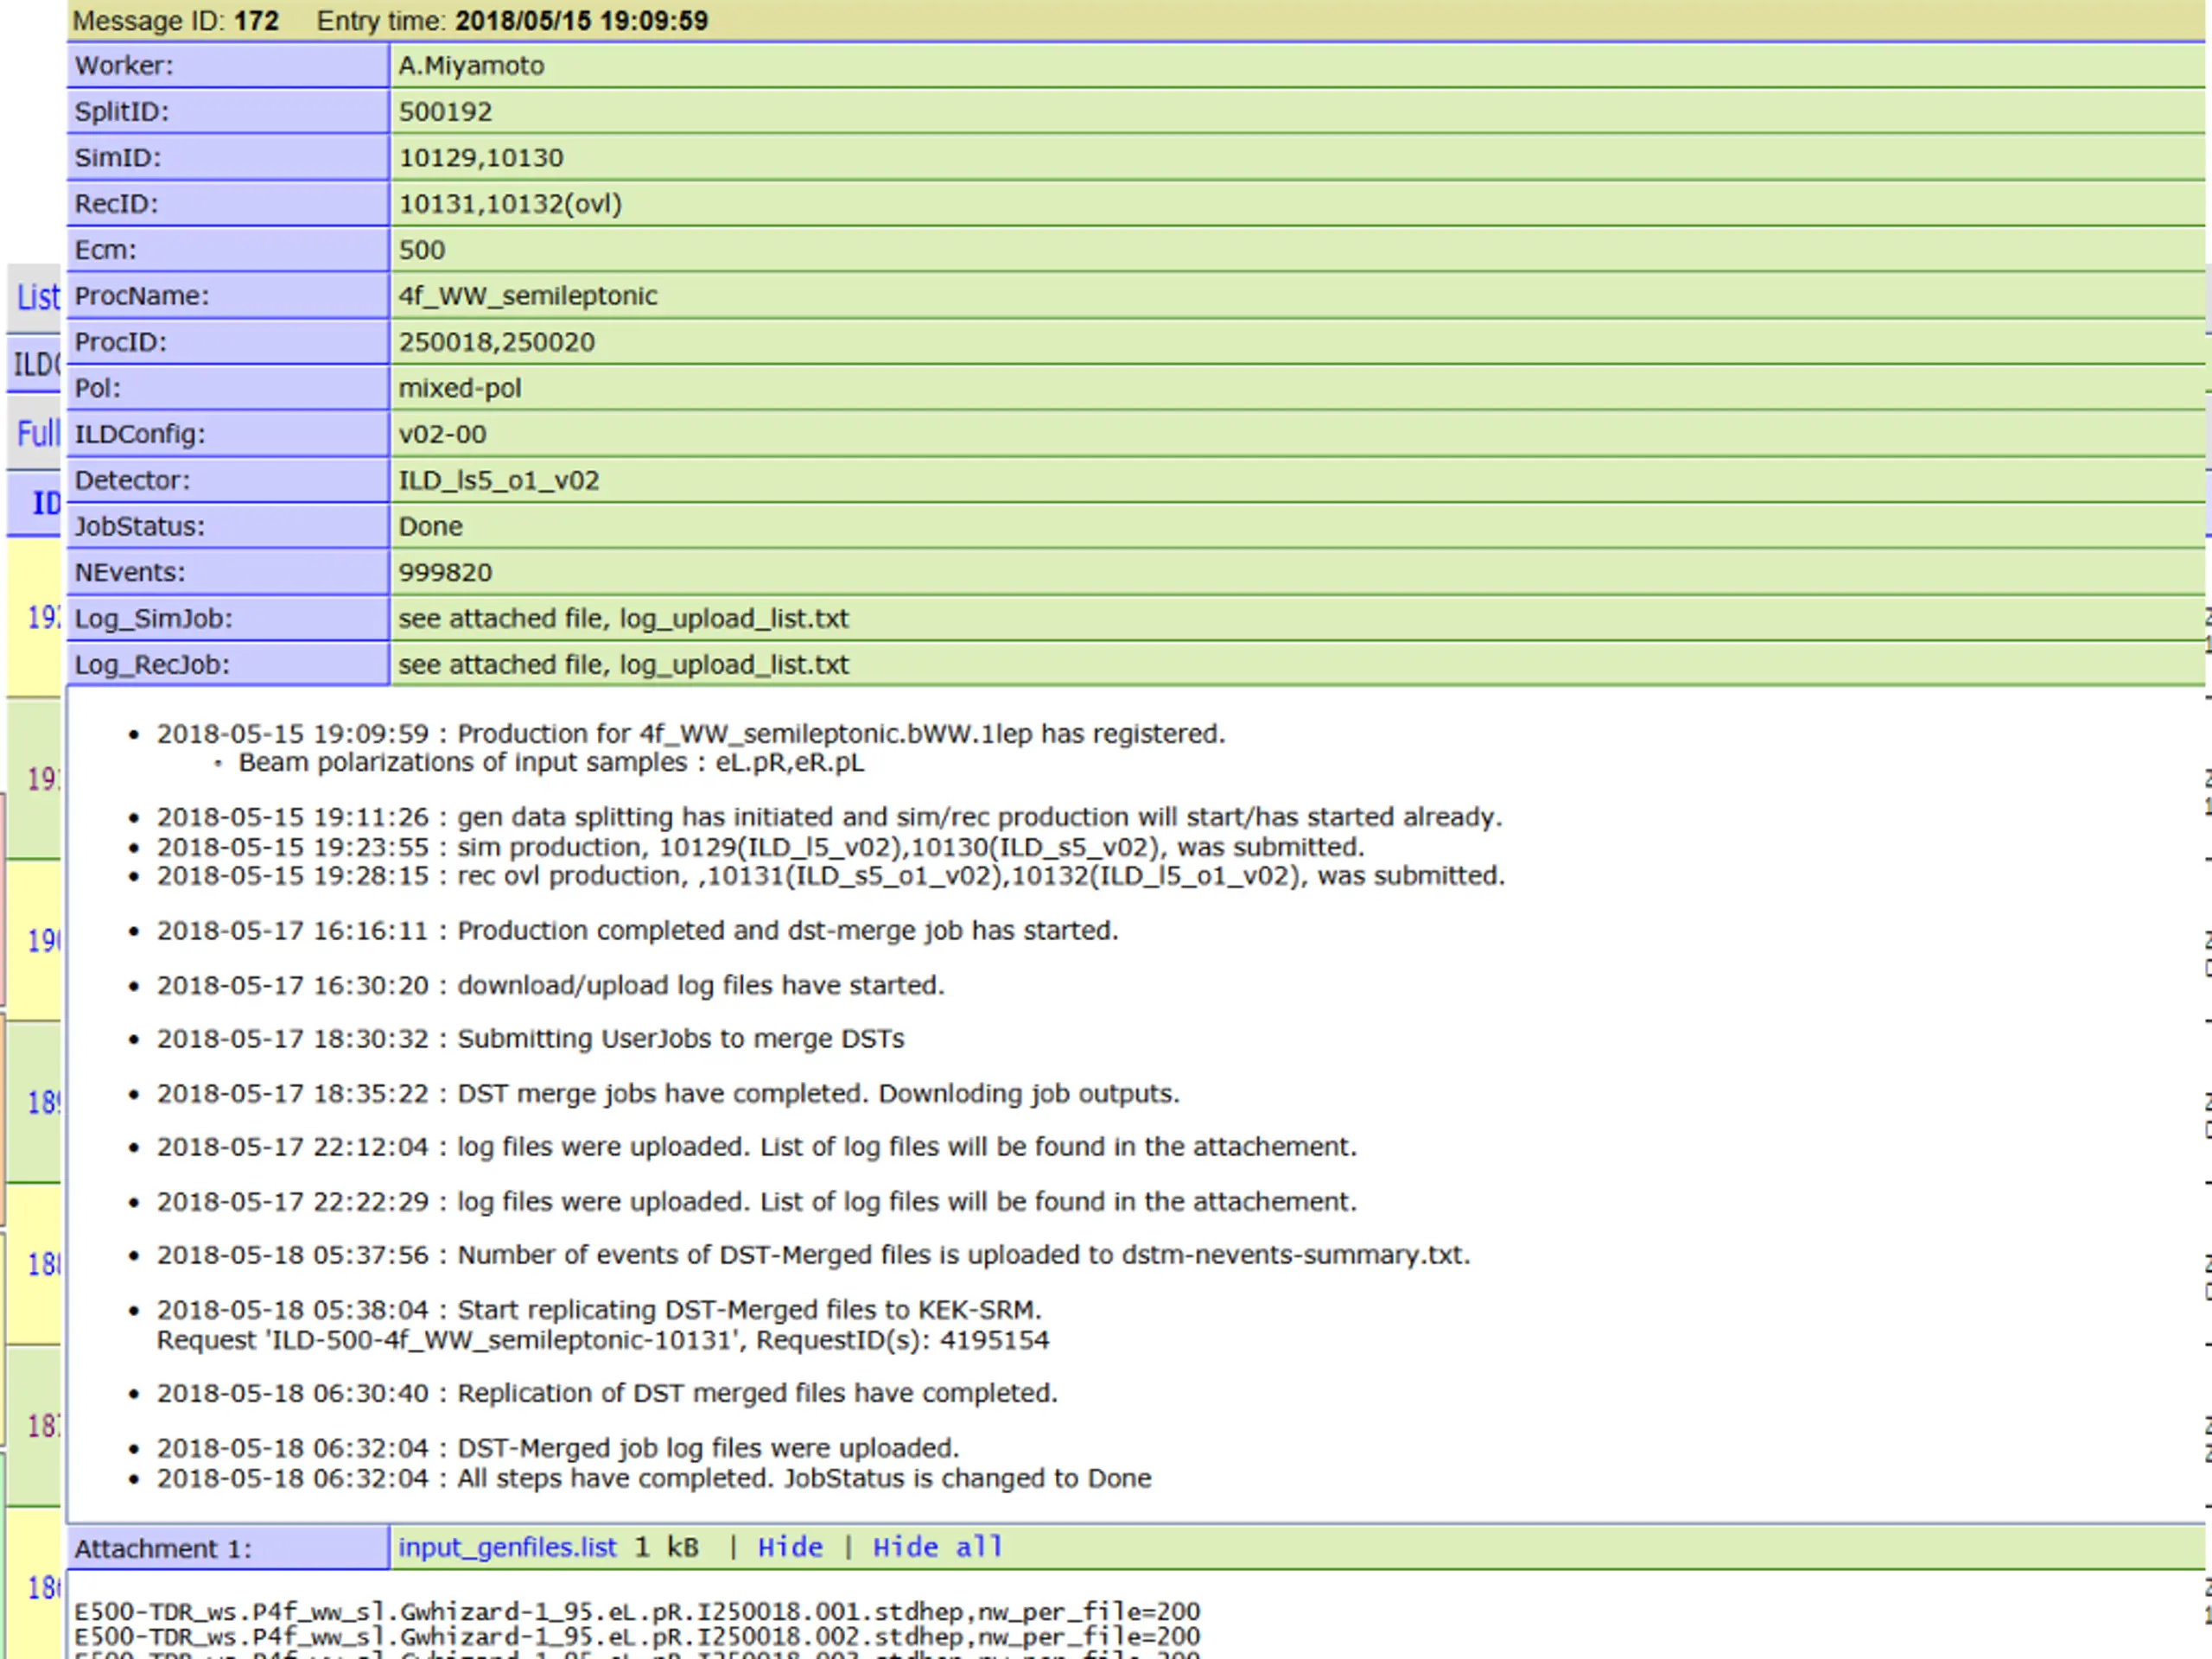Click the 22:22:29 log files uploaded entry
Viewport: 2212px width, 1659px height.
tap(757, 1202)
